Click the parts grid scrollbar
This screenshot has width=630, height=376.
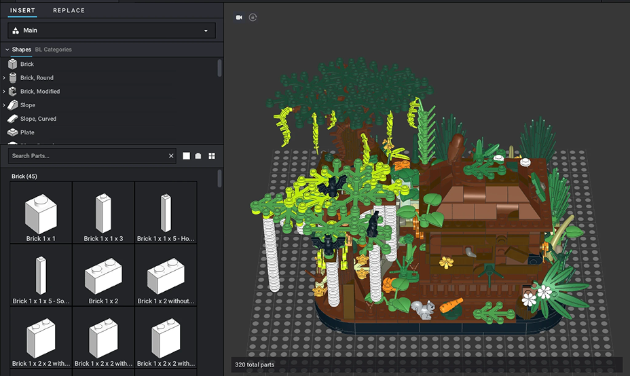point(219,178)
